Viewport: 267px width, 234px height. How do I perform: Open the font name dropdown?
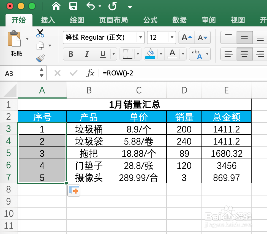(140, 38)
